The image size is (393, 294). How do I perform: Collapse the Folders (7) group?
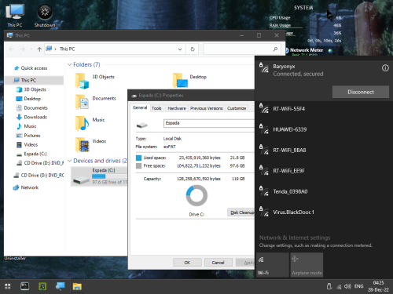pos(69,64)
